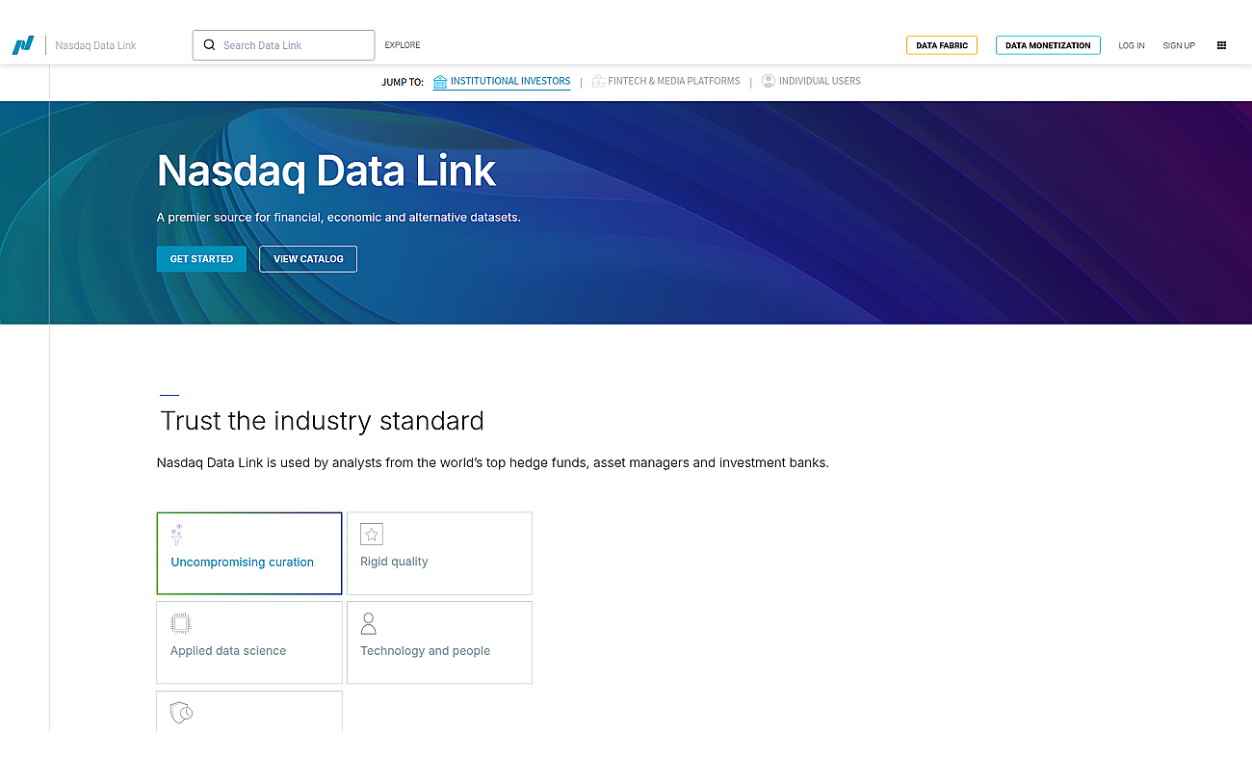Select the Rigid quality card
Image resolution: width=1252 pixels, height=759 pixels.
[439, 553]
